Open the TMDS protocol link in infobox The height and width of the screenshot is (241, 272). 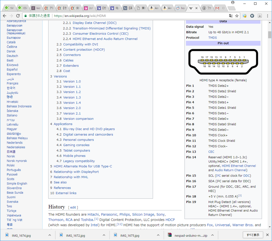[x=212, y=38]
